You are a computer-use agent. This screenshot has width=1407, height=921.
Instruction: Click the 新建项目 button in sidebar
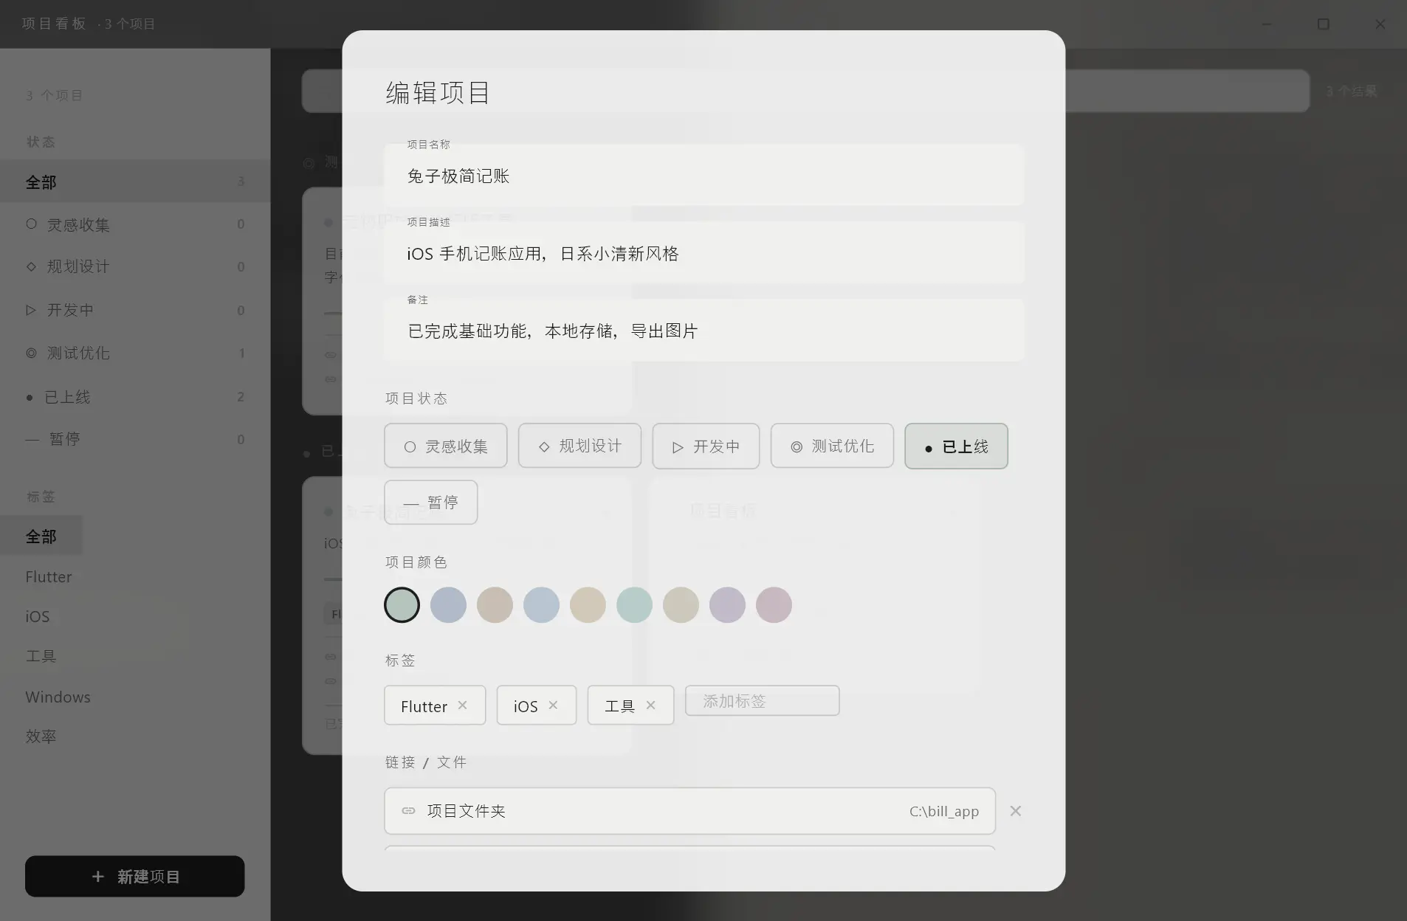point(135,876)
